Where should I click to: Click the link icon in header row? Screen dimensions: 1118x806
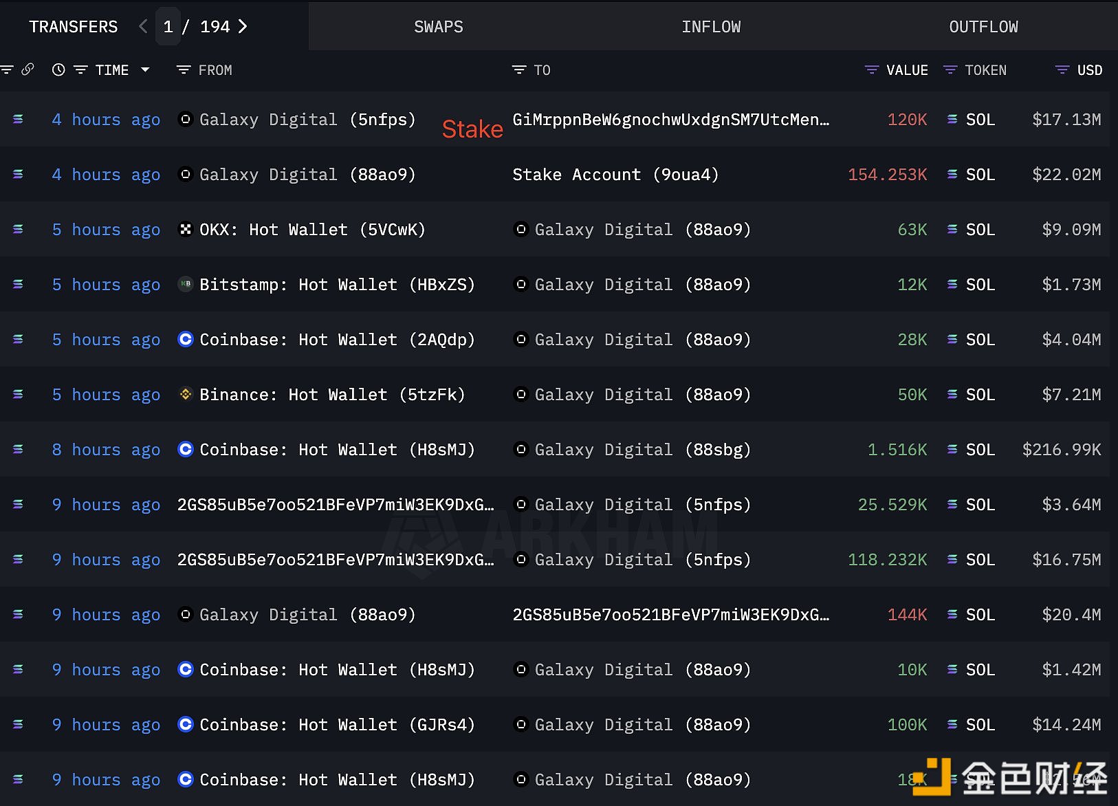28,69
